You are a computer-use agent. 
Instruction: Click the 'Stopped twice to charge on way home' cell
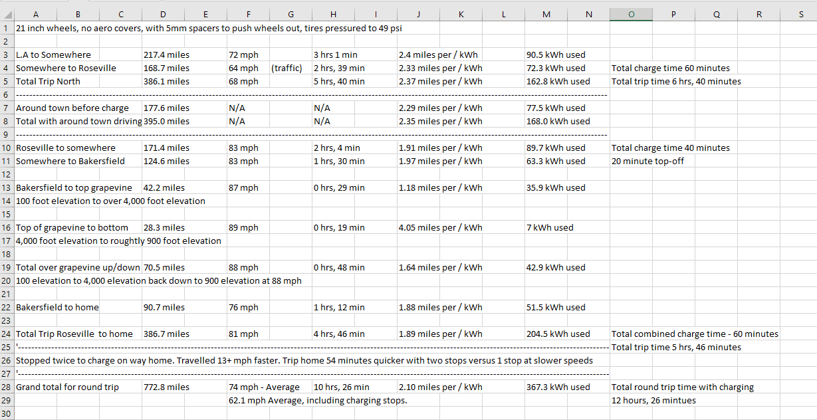click(x=304, y=360)
